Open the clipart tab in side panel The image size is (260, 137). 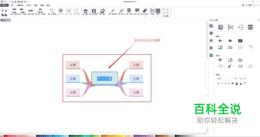(x=211, y=48)
